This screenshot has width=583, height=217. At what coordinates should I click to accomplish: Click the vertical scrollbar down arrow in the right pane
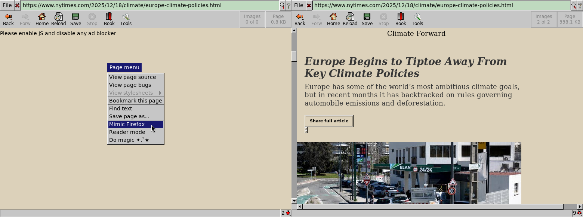tap(294, 201)
